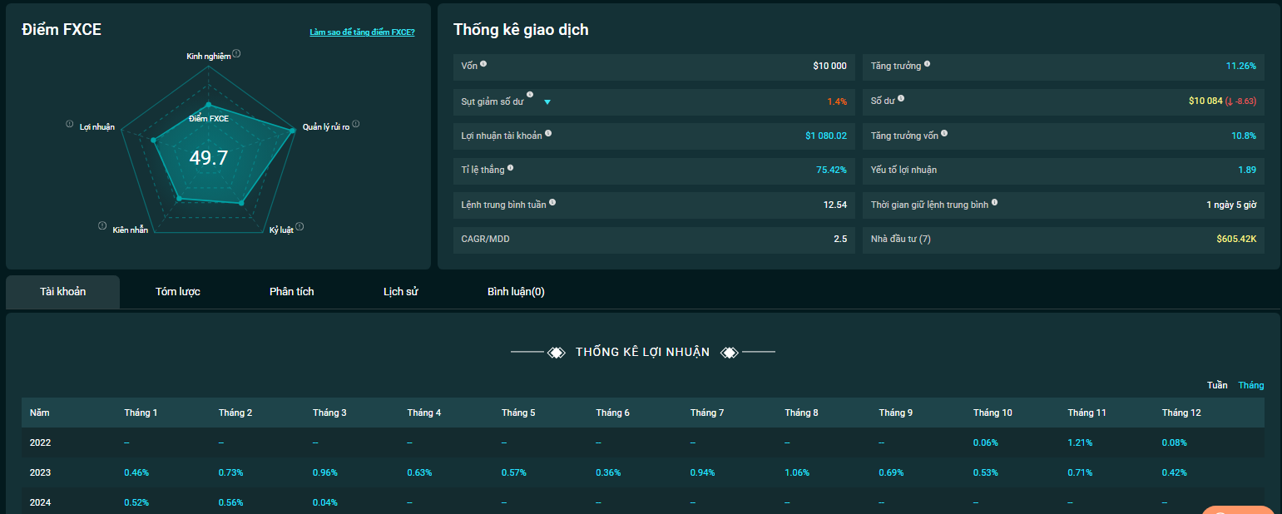Click the $605.42K investor amount

1236,240
